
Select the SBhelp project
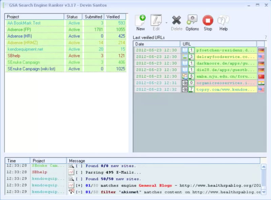click(66, 56)
